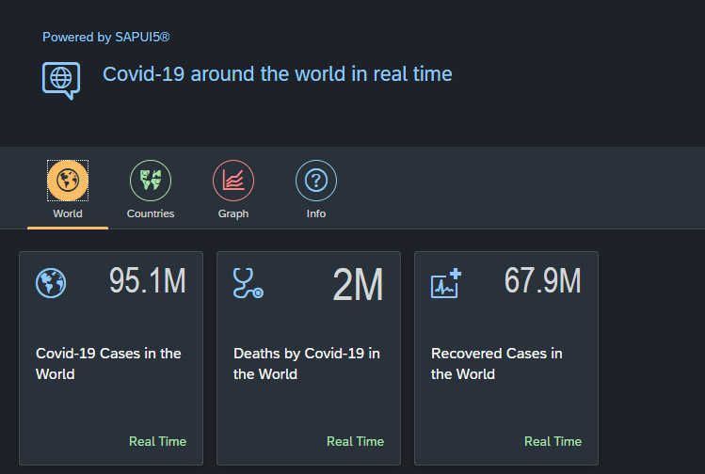Image resolution: width=705 pixels, height=474 pixels.
Task: Click the heartbeat monitor icon on Recovered tile
Action: click(446, 283)
